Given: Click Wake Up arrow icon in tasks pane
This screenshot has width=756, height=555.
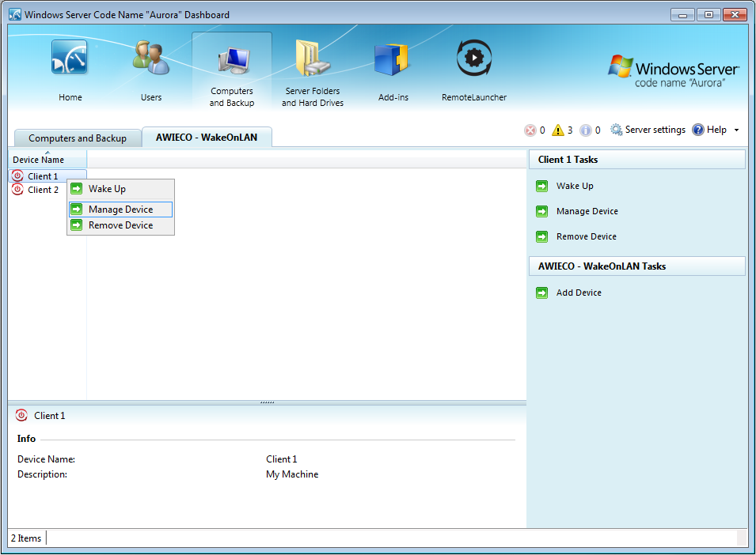Looking at the screenshot, I should click(x=542, y=186).
